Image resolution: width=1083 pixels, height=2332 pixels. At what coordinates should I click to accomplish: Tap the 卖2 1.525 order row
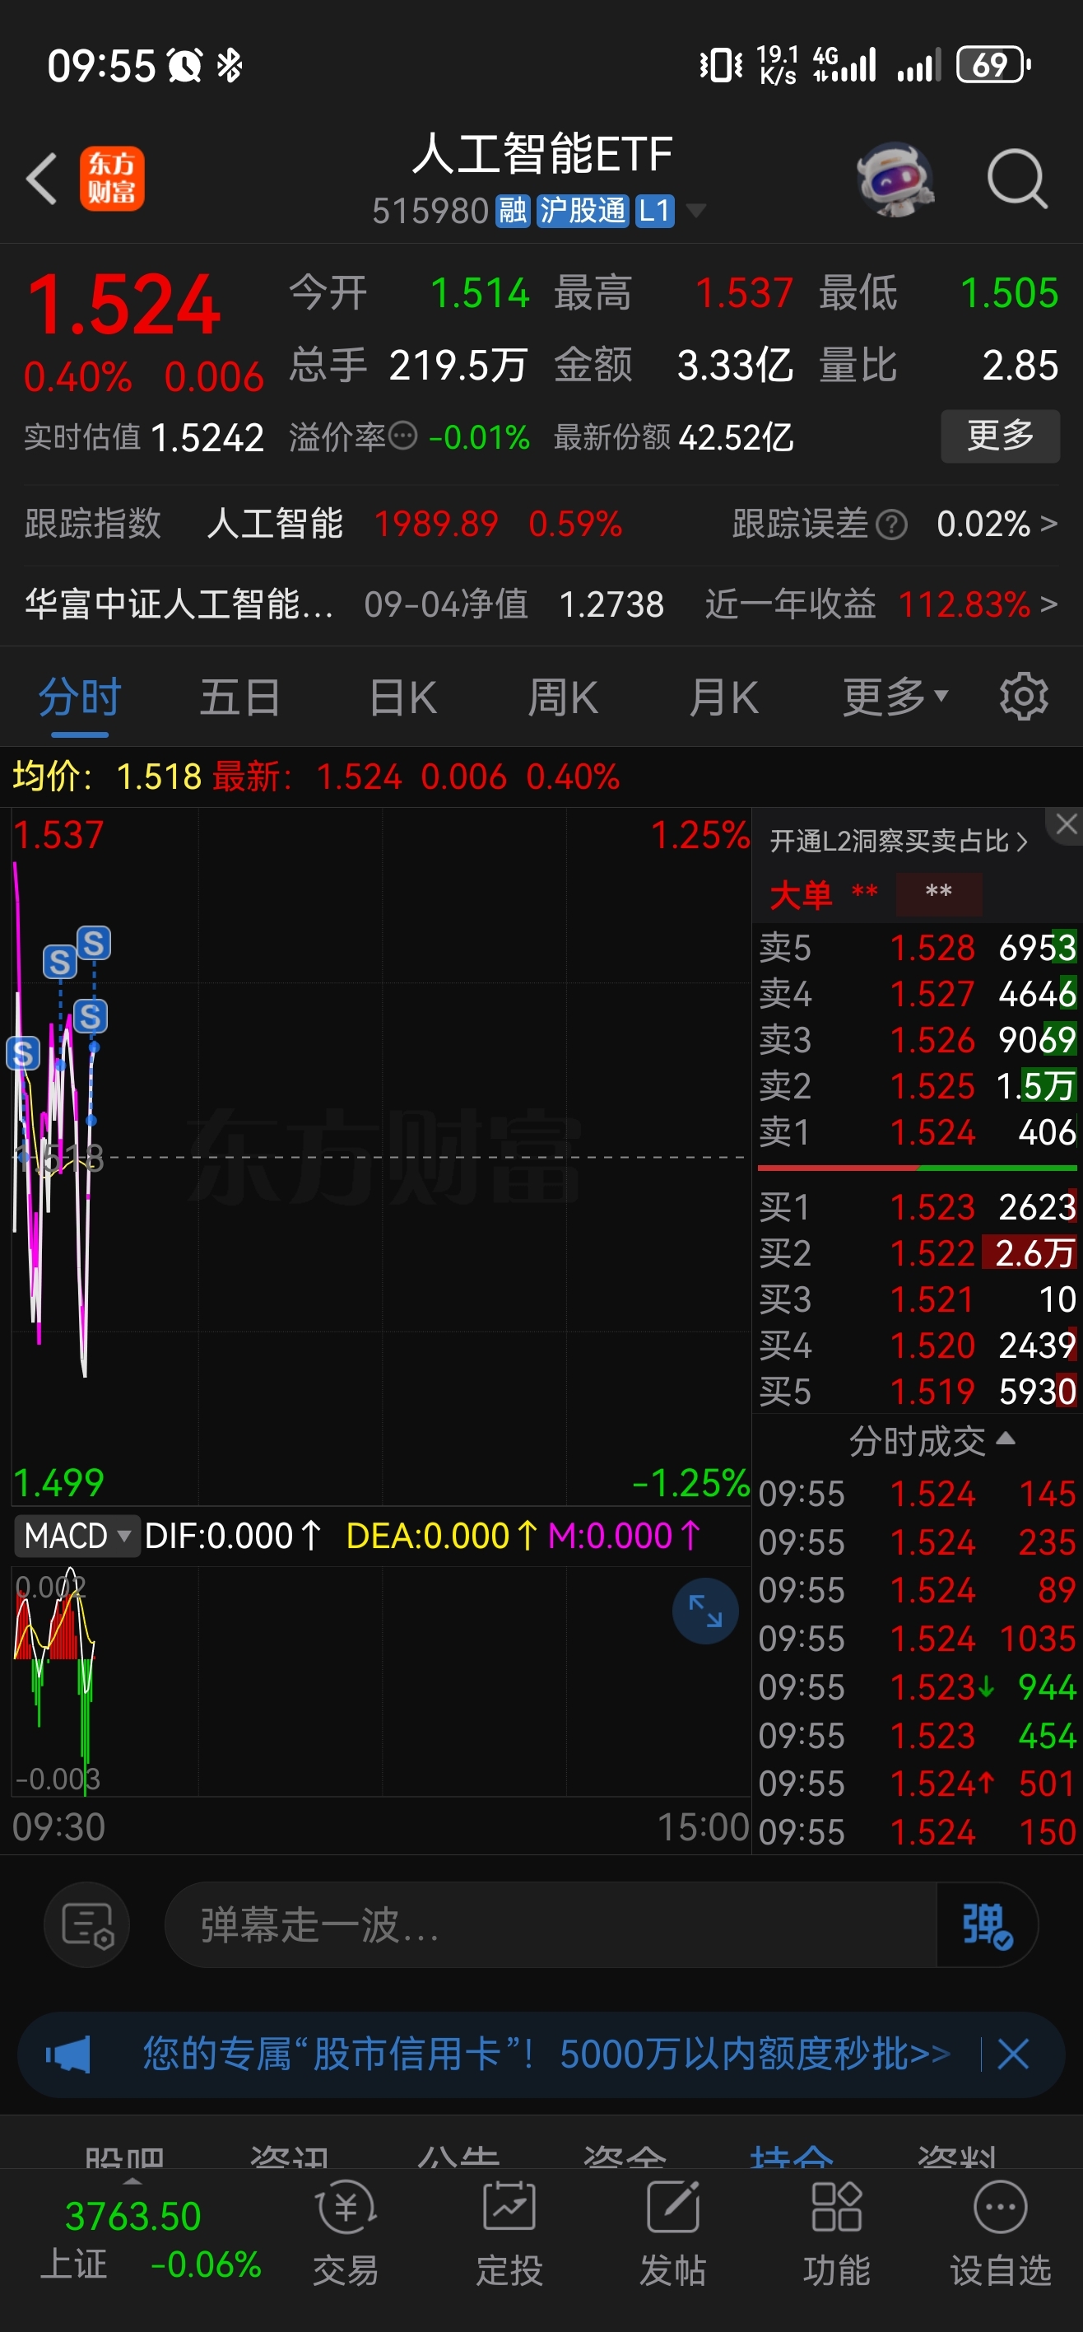point(917,1085)
